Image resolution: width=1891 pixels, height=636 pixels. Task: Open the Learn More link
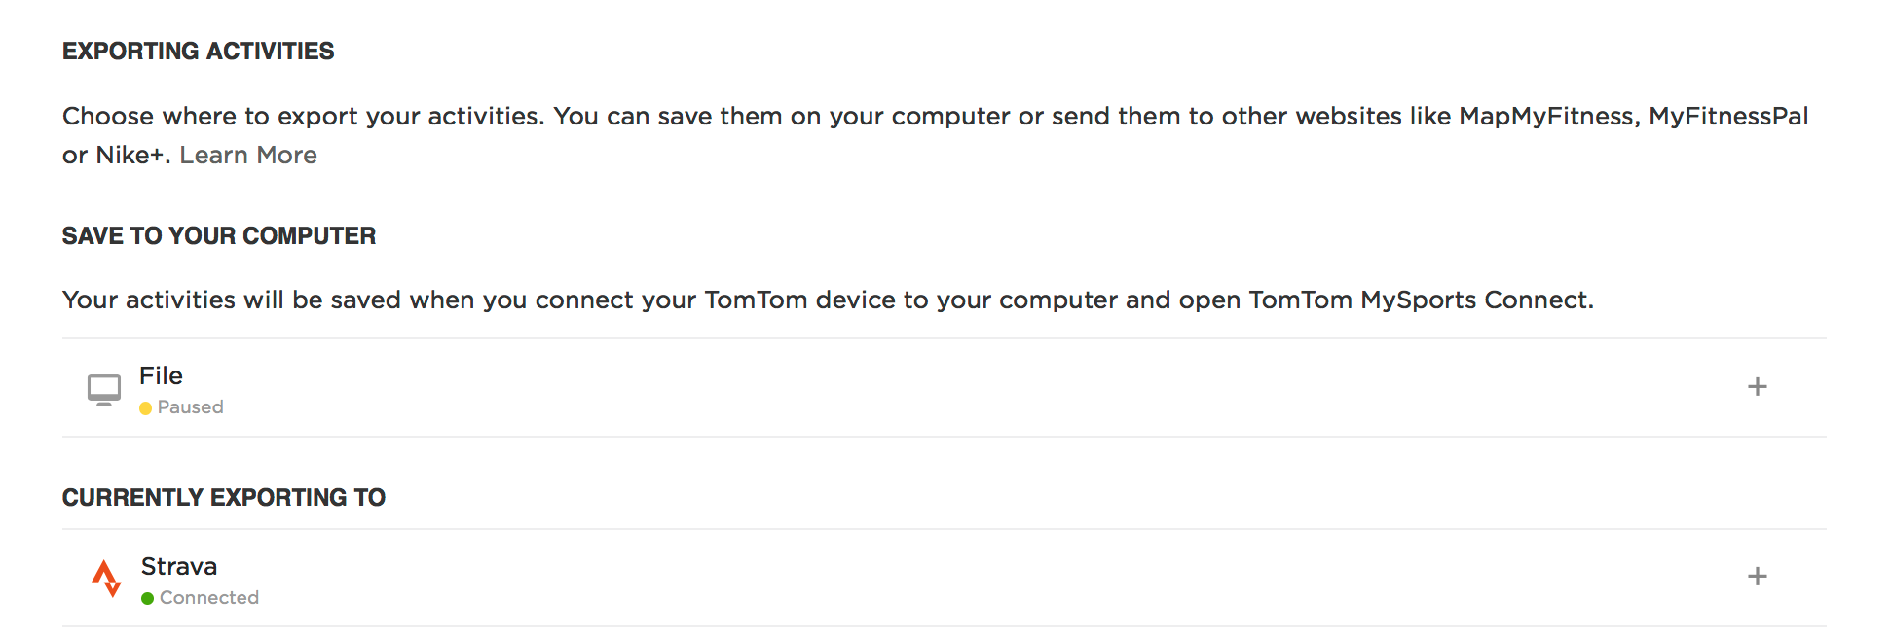click(248, 155)
